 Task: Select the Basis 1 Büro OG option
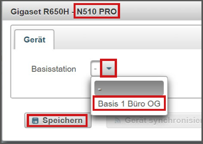[x=129, y=103]
